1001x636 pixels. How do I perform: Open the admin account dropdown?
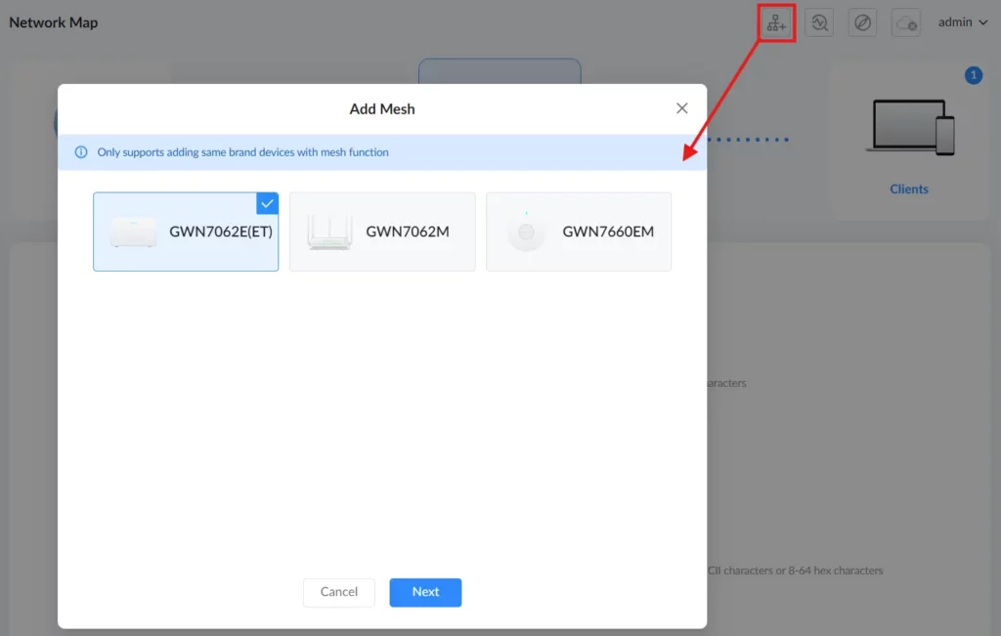tap(963, 22)
